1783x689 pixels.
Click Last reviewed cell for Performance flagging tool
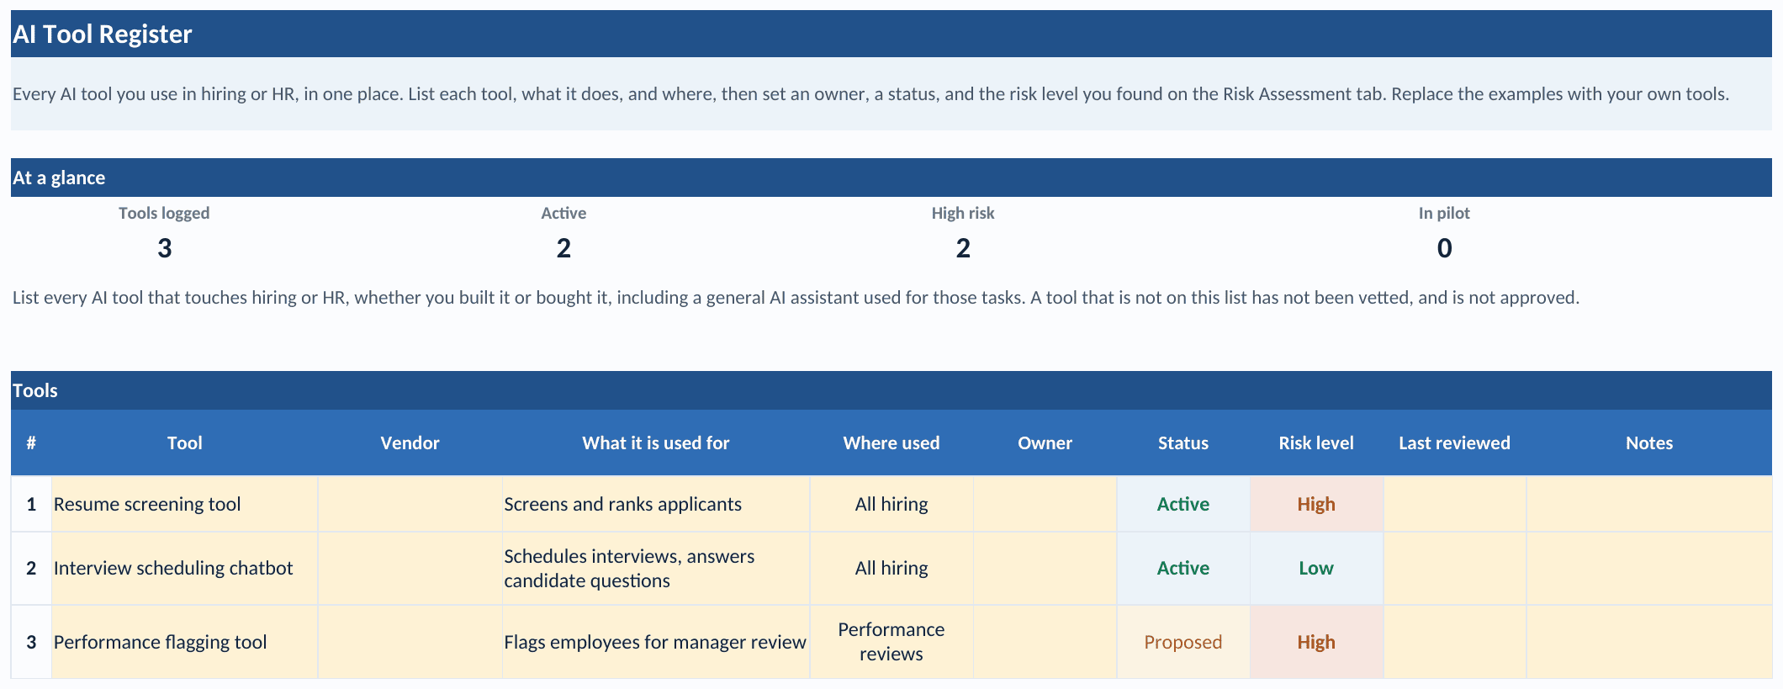pyautogui.click(x=1454, y=642)
